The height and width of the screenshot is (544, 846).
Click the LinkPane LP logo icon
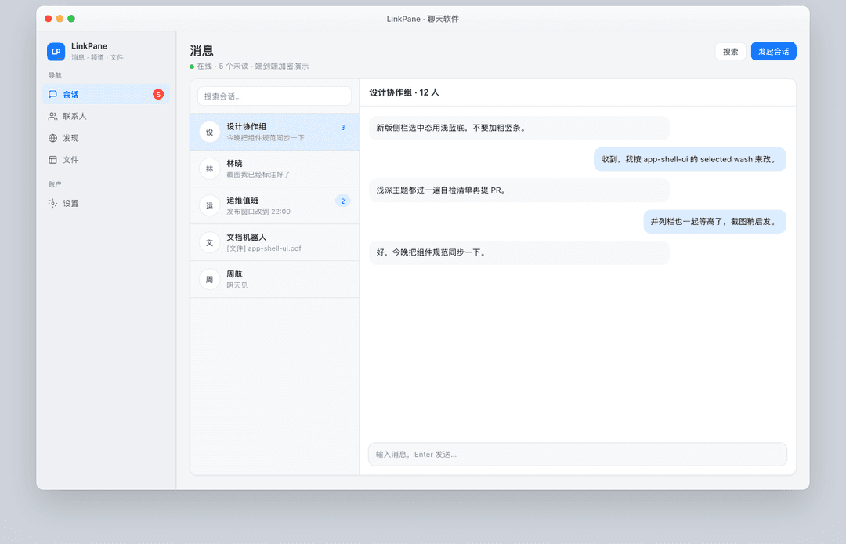[56, 51]
